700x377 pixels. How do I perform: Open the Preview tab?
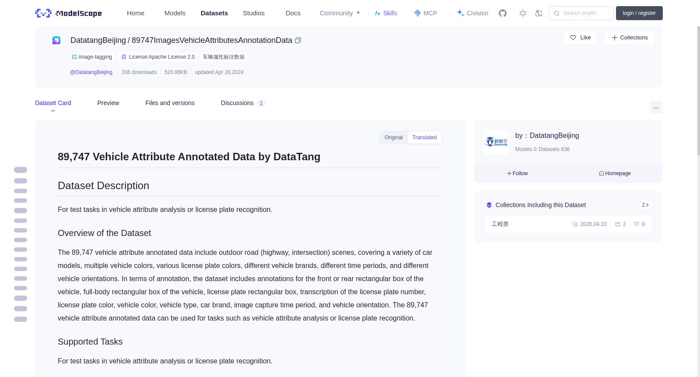pos(108,103)
